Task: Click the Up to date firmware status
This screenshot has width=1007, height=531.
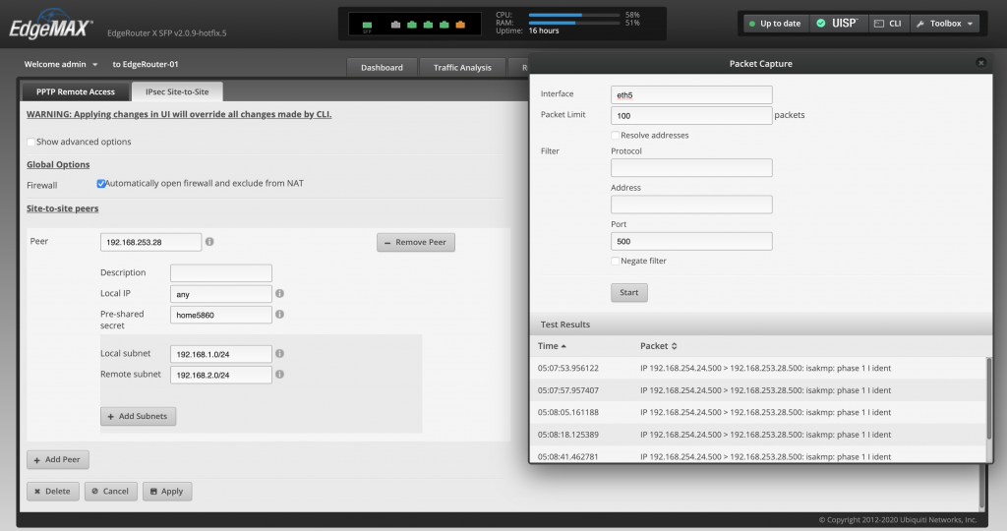Action: [x=775, y=24]
